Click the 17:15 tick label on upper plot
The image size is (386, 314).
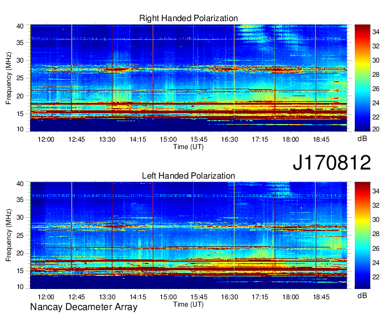(x=260, y=139)
